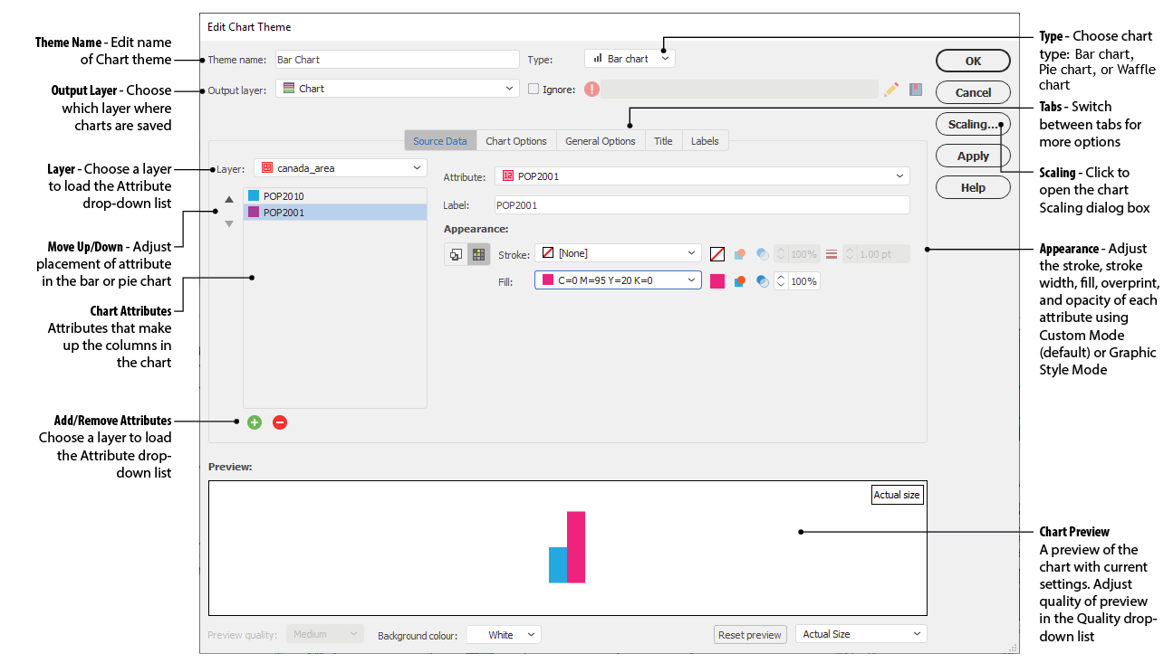Click the Fill opacity circles icon
Image resolution: width=1173 pixels, height=663 pixels.
[762, 281]
